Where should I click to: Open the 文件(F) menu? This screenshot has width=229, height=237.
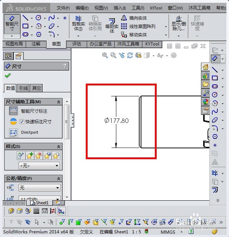[x=63, y=8]
